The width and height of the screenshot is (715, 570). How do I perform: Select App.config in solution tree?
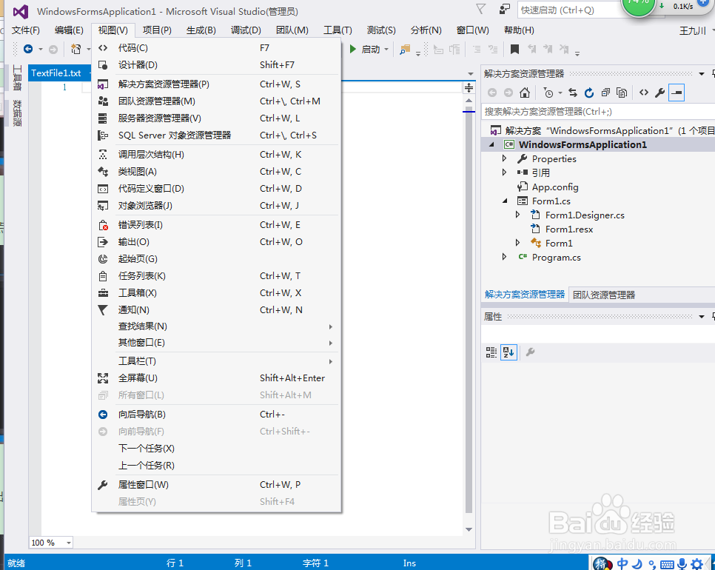[555, 187]
